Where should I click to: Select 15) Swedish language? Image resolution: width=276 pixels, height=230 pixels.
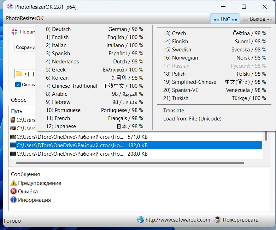(215, 49)
